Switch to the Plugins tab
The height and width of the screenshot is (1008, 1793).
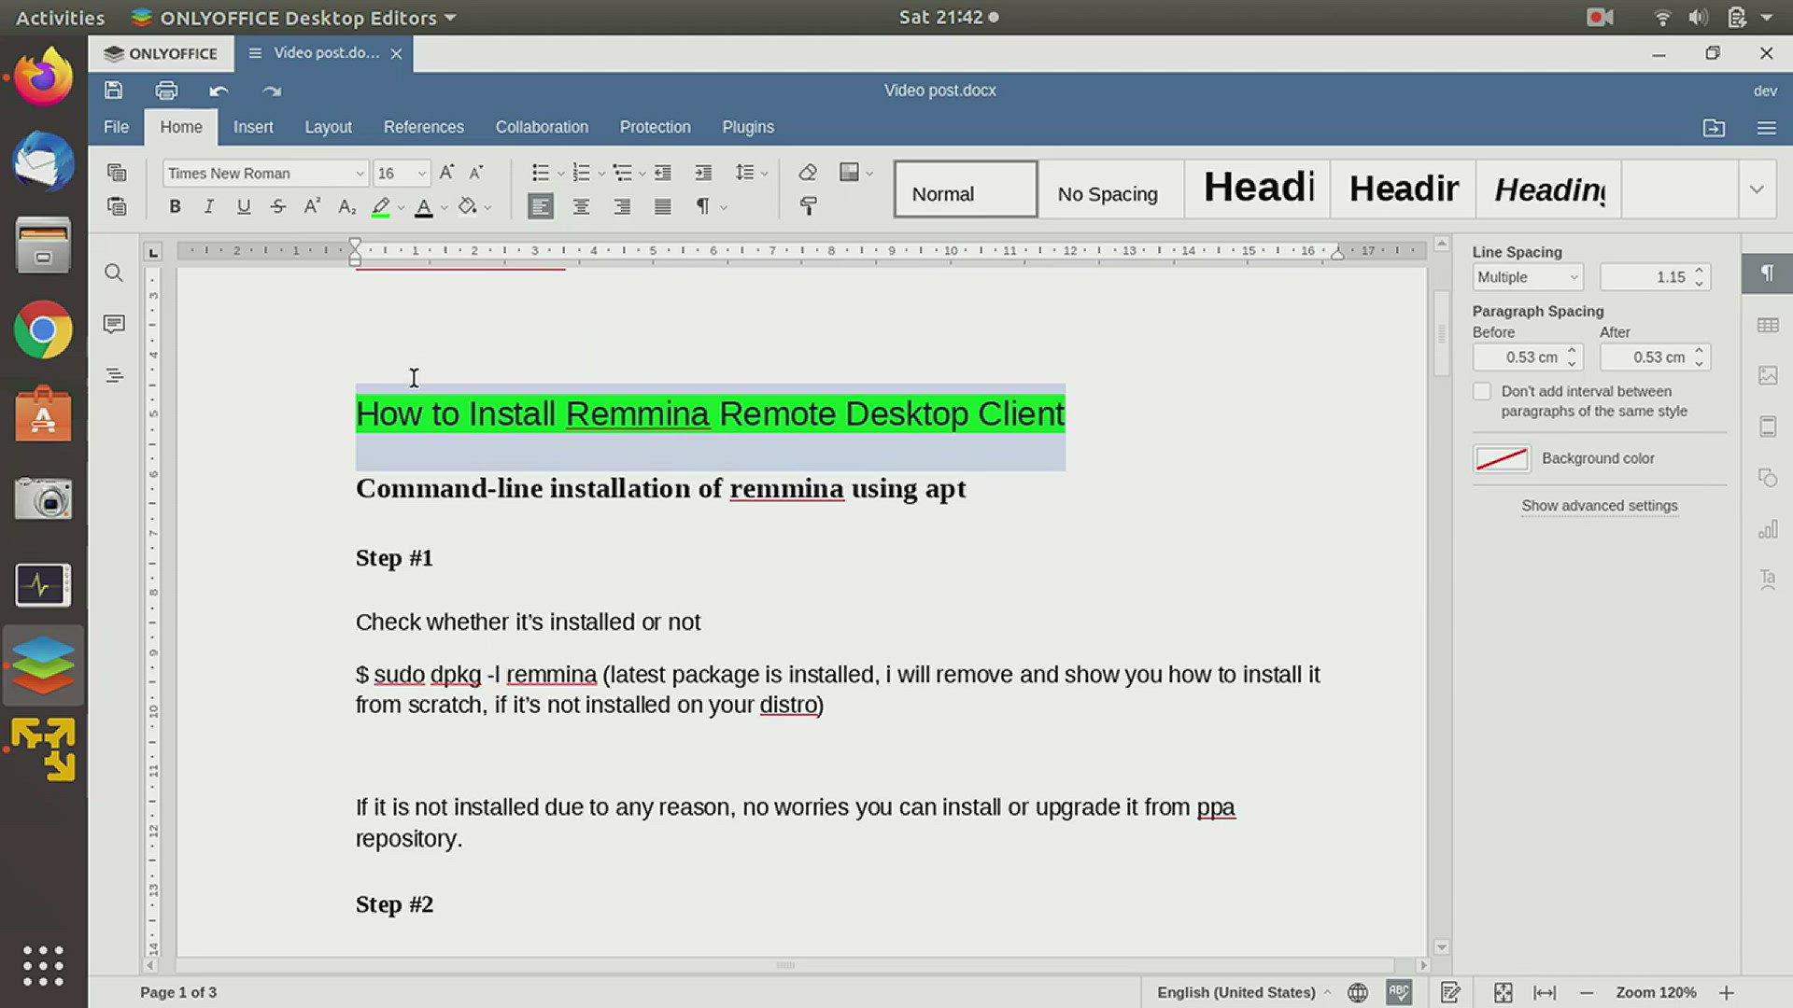click(748, 127)
